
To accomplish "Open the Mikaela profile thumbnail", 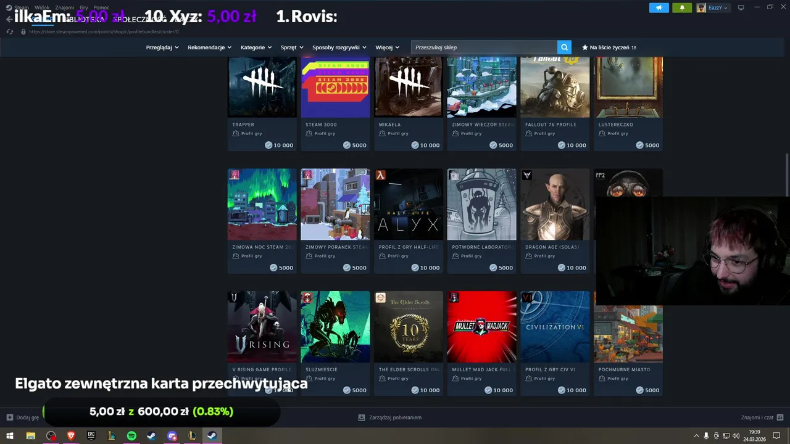I will [x=408, y=87].
